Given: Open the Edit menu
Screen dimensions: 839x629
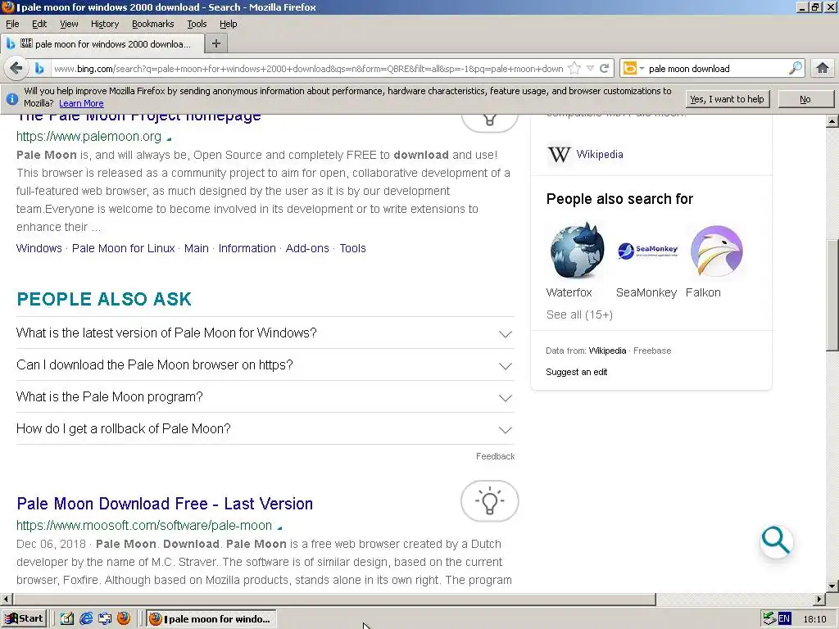Looking at the screenshot, I should [39, 24].
